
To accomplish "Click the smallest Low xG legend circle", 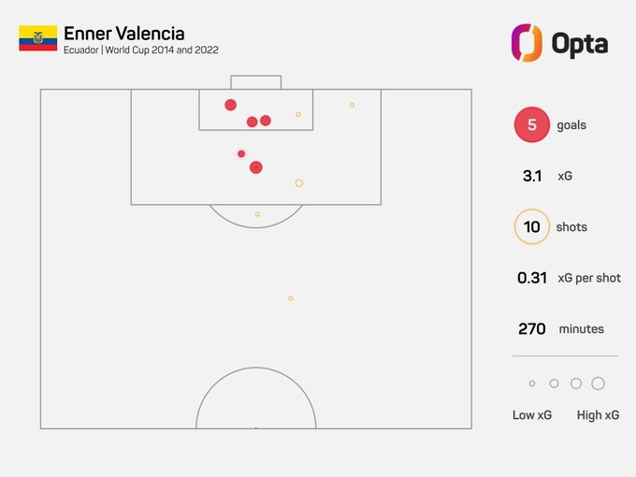I will 532,383.
